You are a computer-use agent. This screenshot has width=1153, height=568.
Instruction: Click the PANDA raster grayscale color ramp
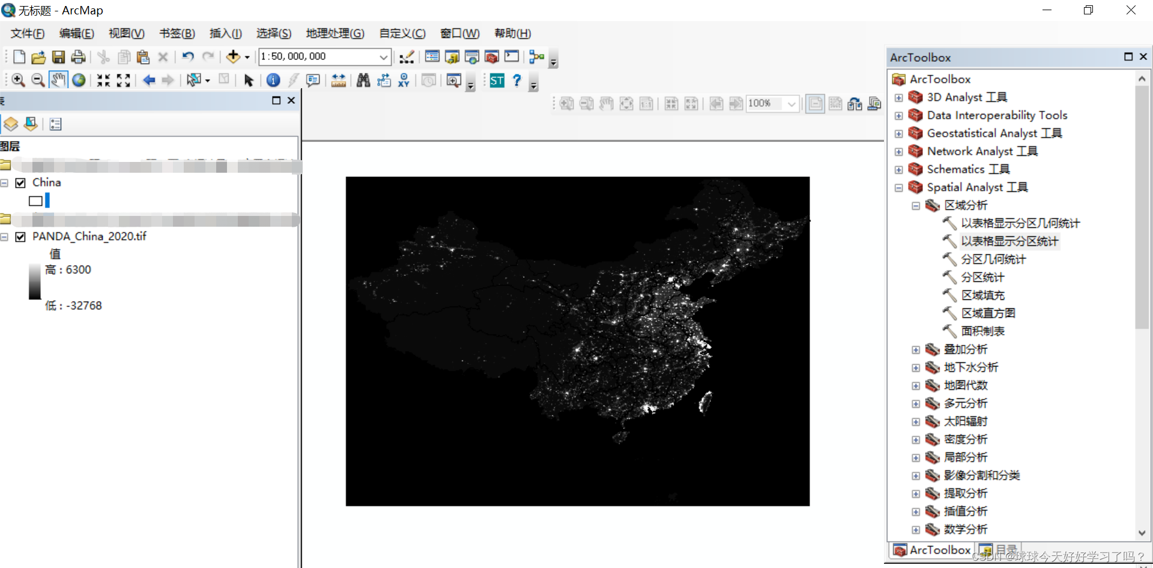click(35, 281)
